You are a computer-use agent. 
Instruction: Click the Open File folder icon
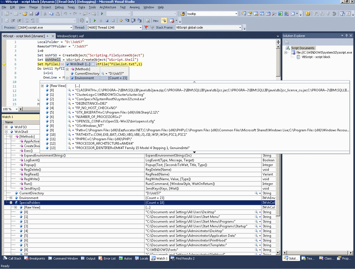click(x=25, y=14)
